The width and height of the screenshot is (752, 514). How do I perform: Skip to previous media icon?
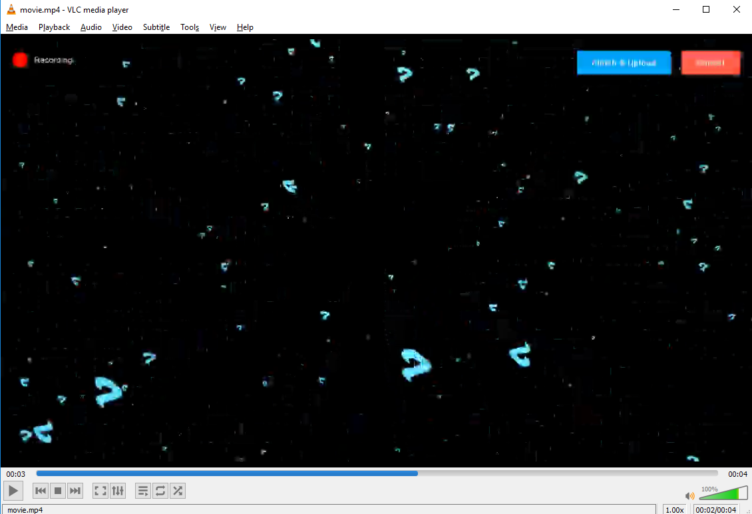pos(40,491)
